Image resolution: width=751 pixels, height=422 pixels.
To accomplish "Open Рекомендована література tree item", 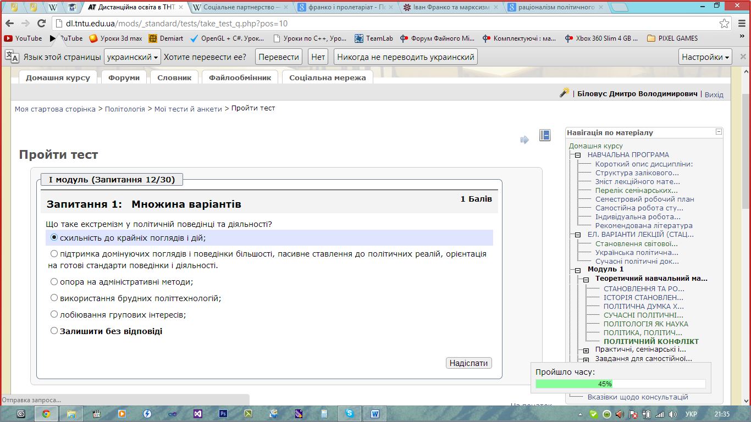I will tap(644, 225).
